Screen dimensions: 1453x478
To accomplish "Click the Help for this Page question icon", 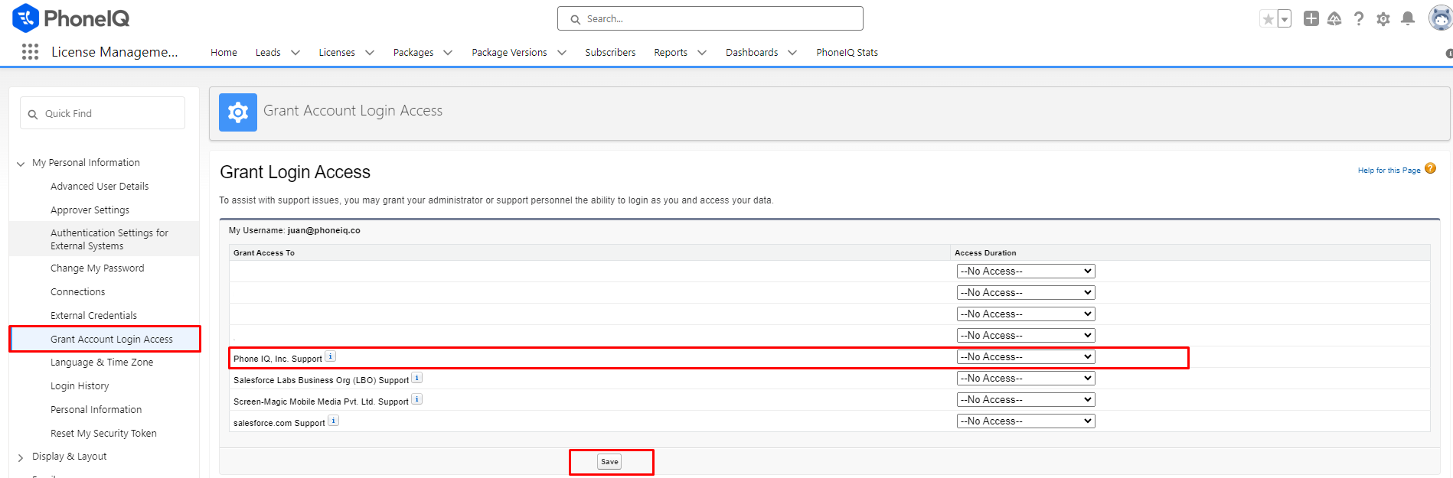I will pyautogui.click(x=1430, y=169).
